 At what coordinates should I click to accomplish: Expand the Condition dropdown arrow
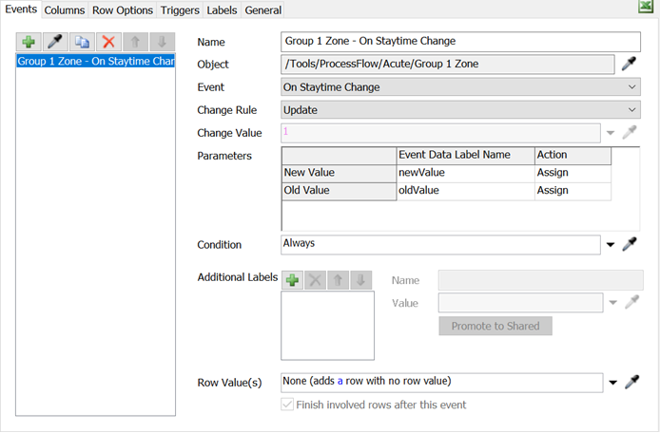coord(611,245)
